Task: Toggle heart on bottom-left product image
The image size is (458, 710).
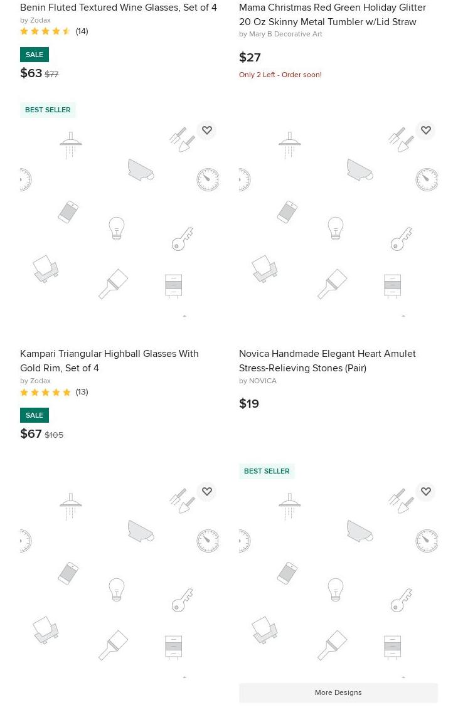Action: (207, 491)
